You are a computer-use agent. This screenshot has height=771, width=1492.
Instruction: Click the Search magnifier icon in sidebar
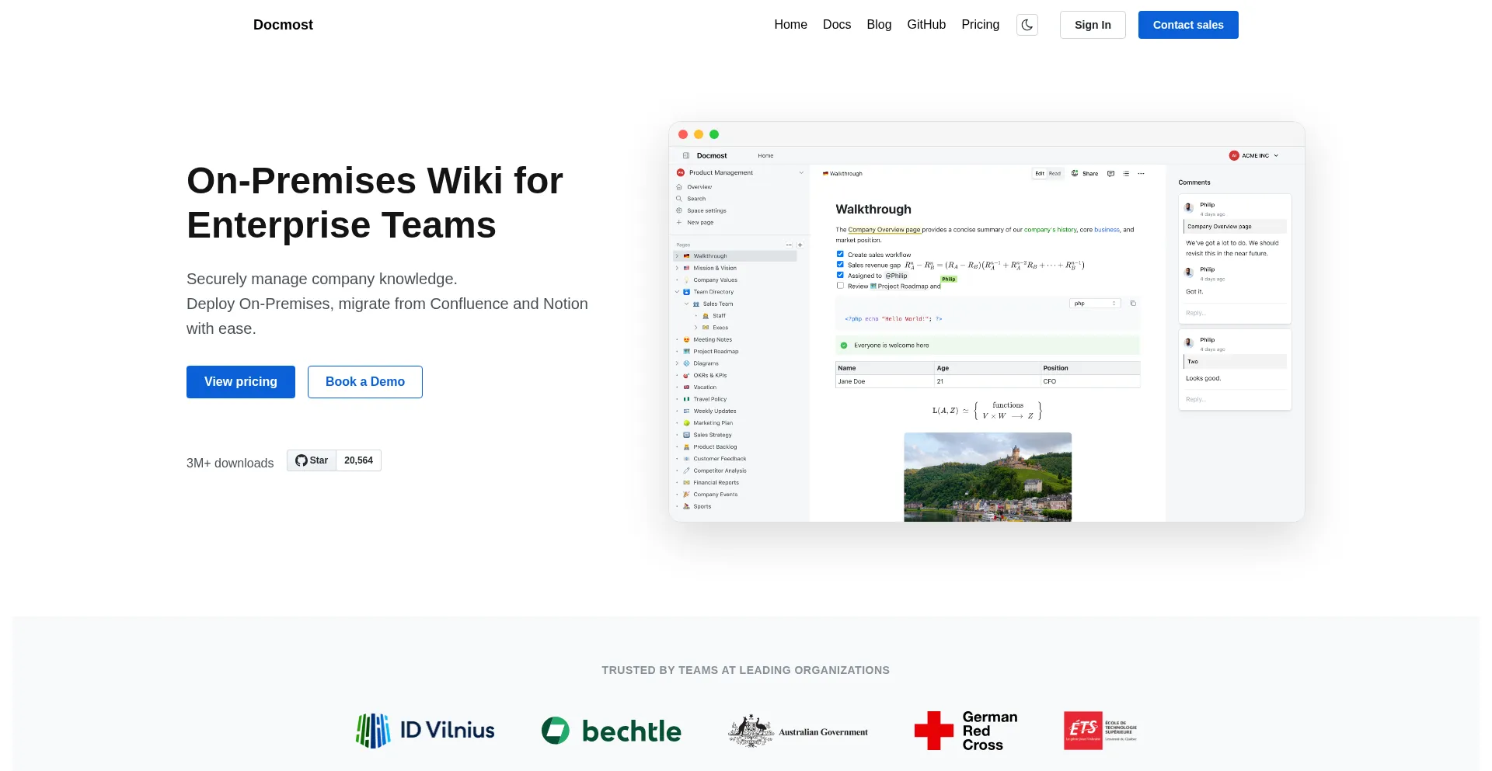click(x=679, y=199)
